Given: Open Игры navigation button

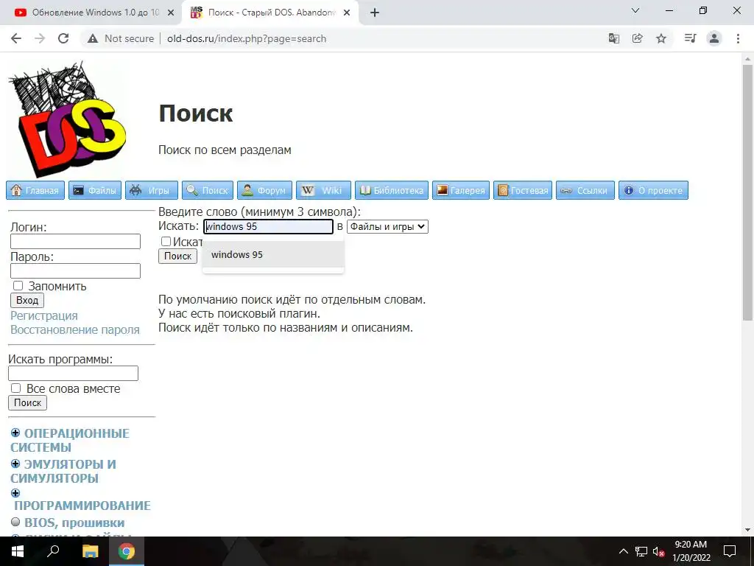Looking at the screenshot, I should pyautogui.click(x=152, y=190).
